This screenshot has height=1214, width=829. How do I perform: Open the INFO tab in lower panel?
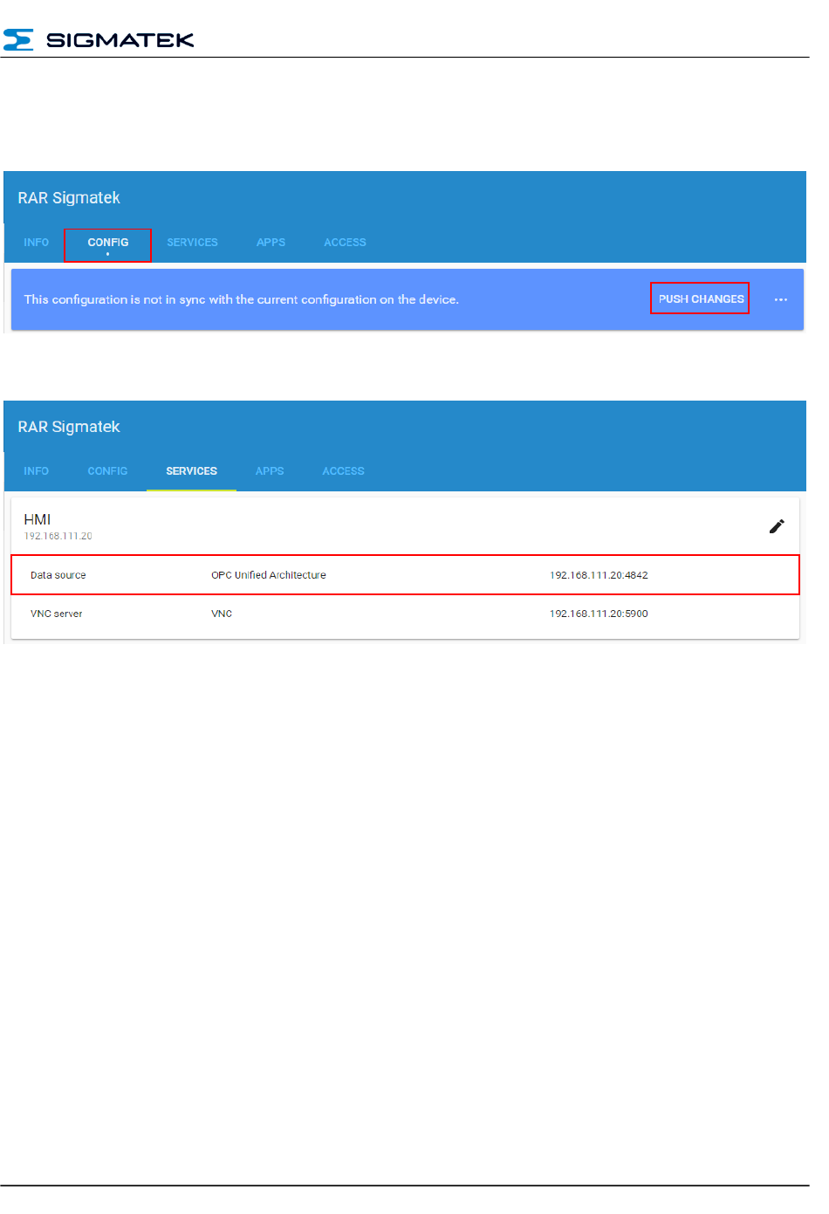(x=37, y=471)
